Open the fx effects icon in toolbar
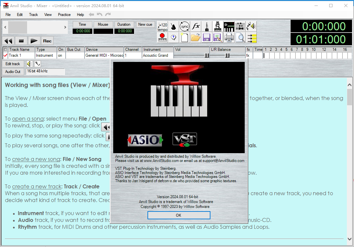Screen dimensions: 354x247 pos(195,27)
